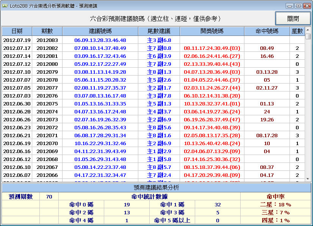Click period number 2012079 cell
Viewport: 313px width, 226px height.
(x=47, y=72)
